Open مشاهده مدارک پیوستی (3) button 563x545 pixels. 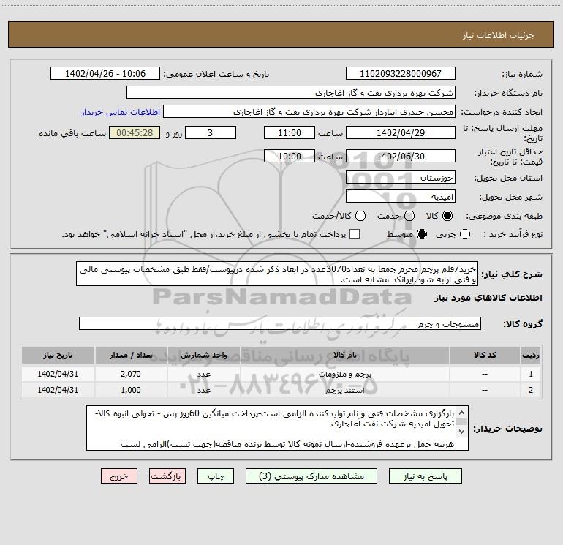point(311,476)
